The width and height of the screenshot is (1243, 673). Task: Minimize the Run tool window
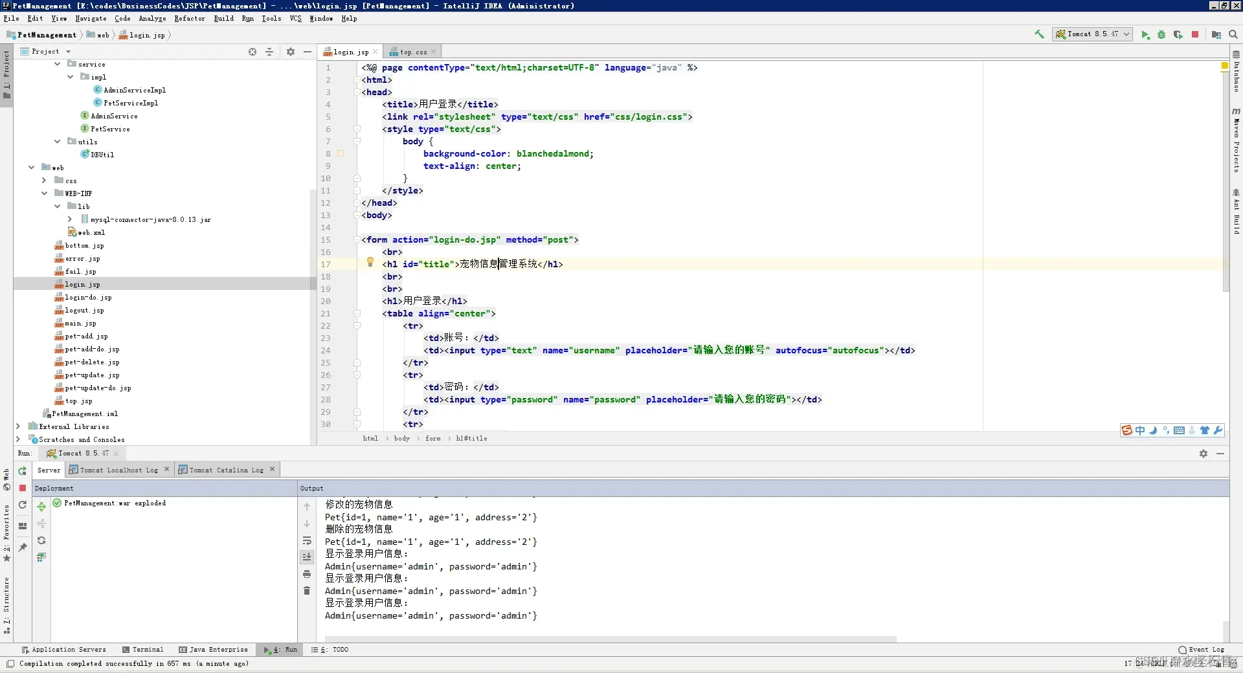click(1220, 454)
